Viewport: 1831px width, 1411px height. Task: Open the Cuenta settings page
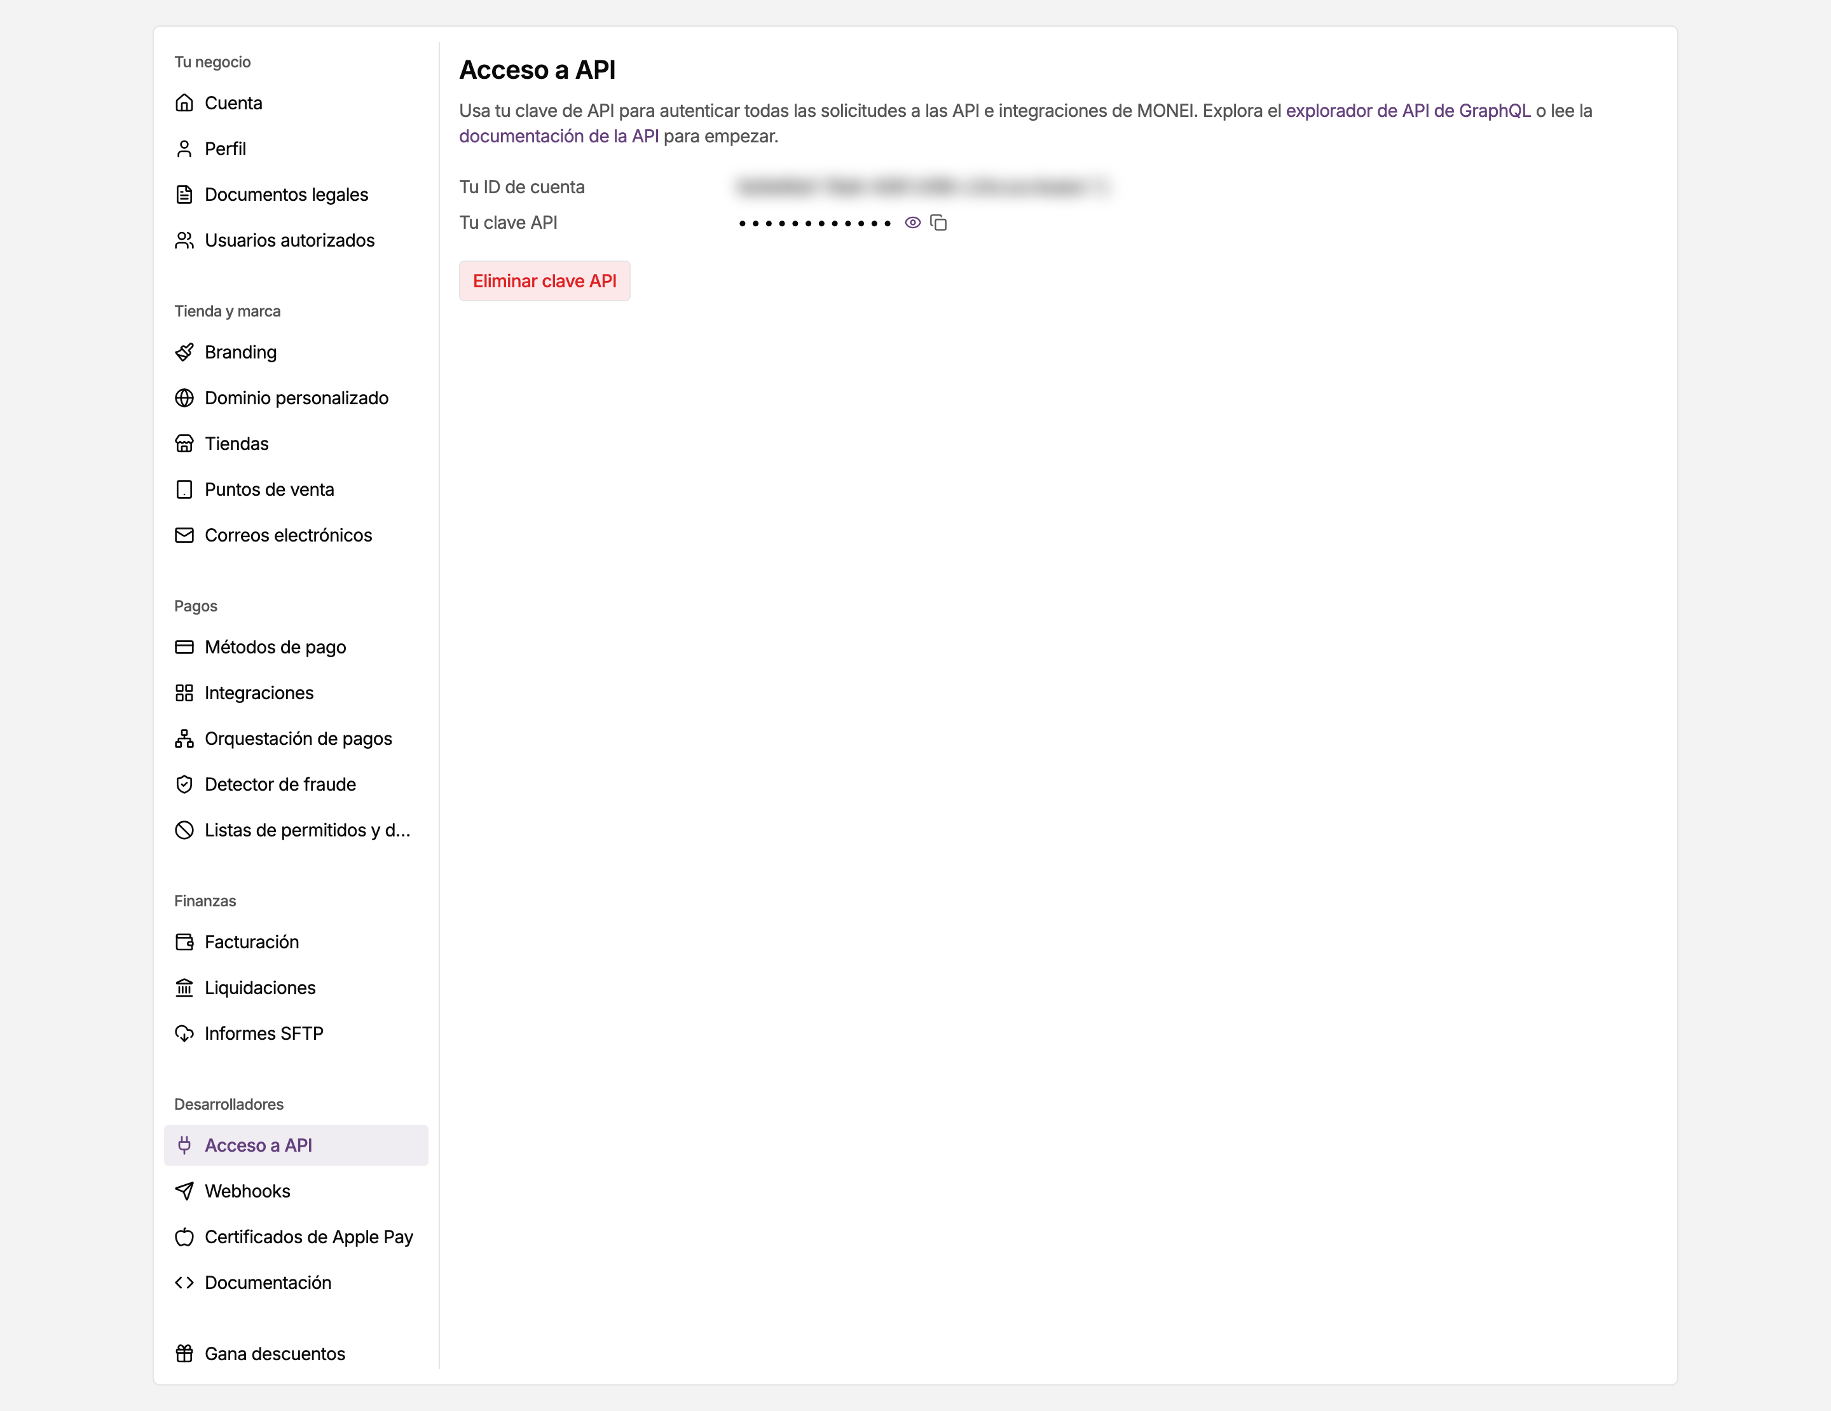pyautogui.click(x=296, y=103)
